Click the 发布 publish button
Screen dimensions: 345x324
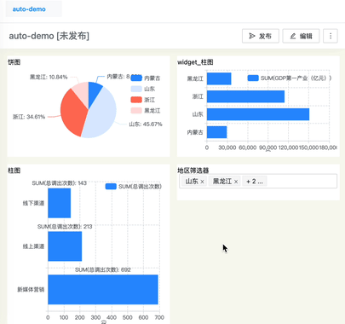(x=261, y=36)
